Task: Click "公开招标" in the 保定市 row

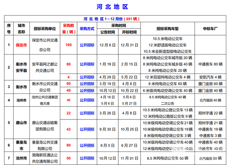Action: (87, 45)
